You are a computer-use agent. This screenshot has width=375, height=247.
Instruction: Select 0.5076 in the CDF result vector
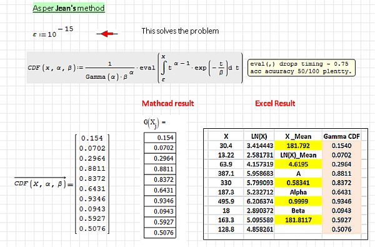click(92, 229)
